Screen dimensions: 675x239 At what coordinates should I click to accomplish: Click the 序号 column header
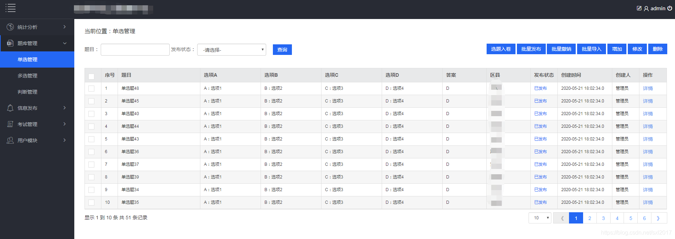(110, 75)
